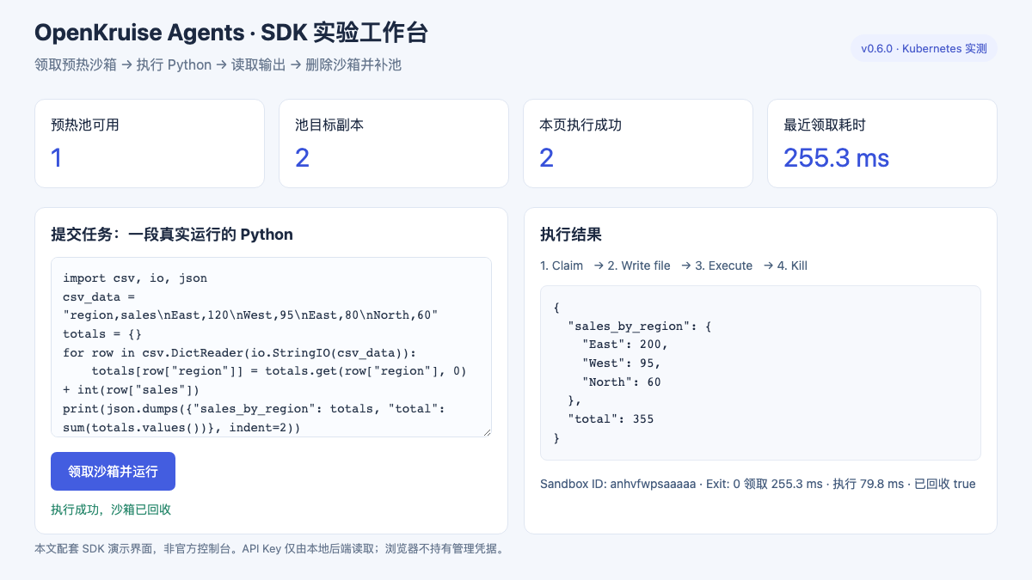
Task: Click the 预热池可用 card label
Action: tap(85, 125)
